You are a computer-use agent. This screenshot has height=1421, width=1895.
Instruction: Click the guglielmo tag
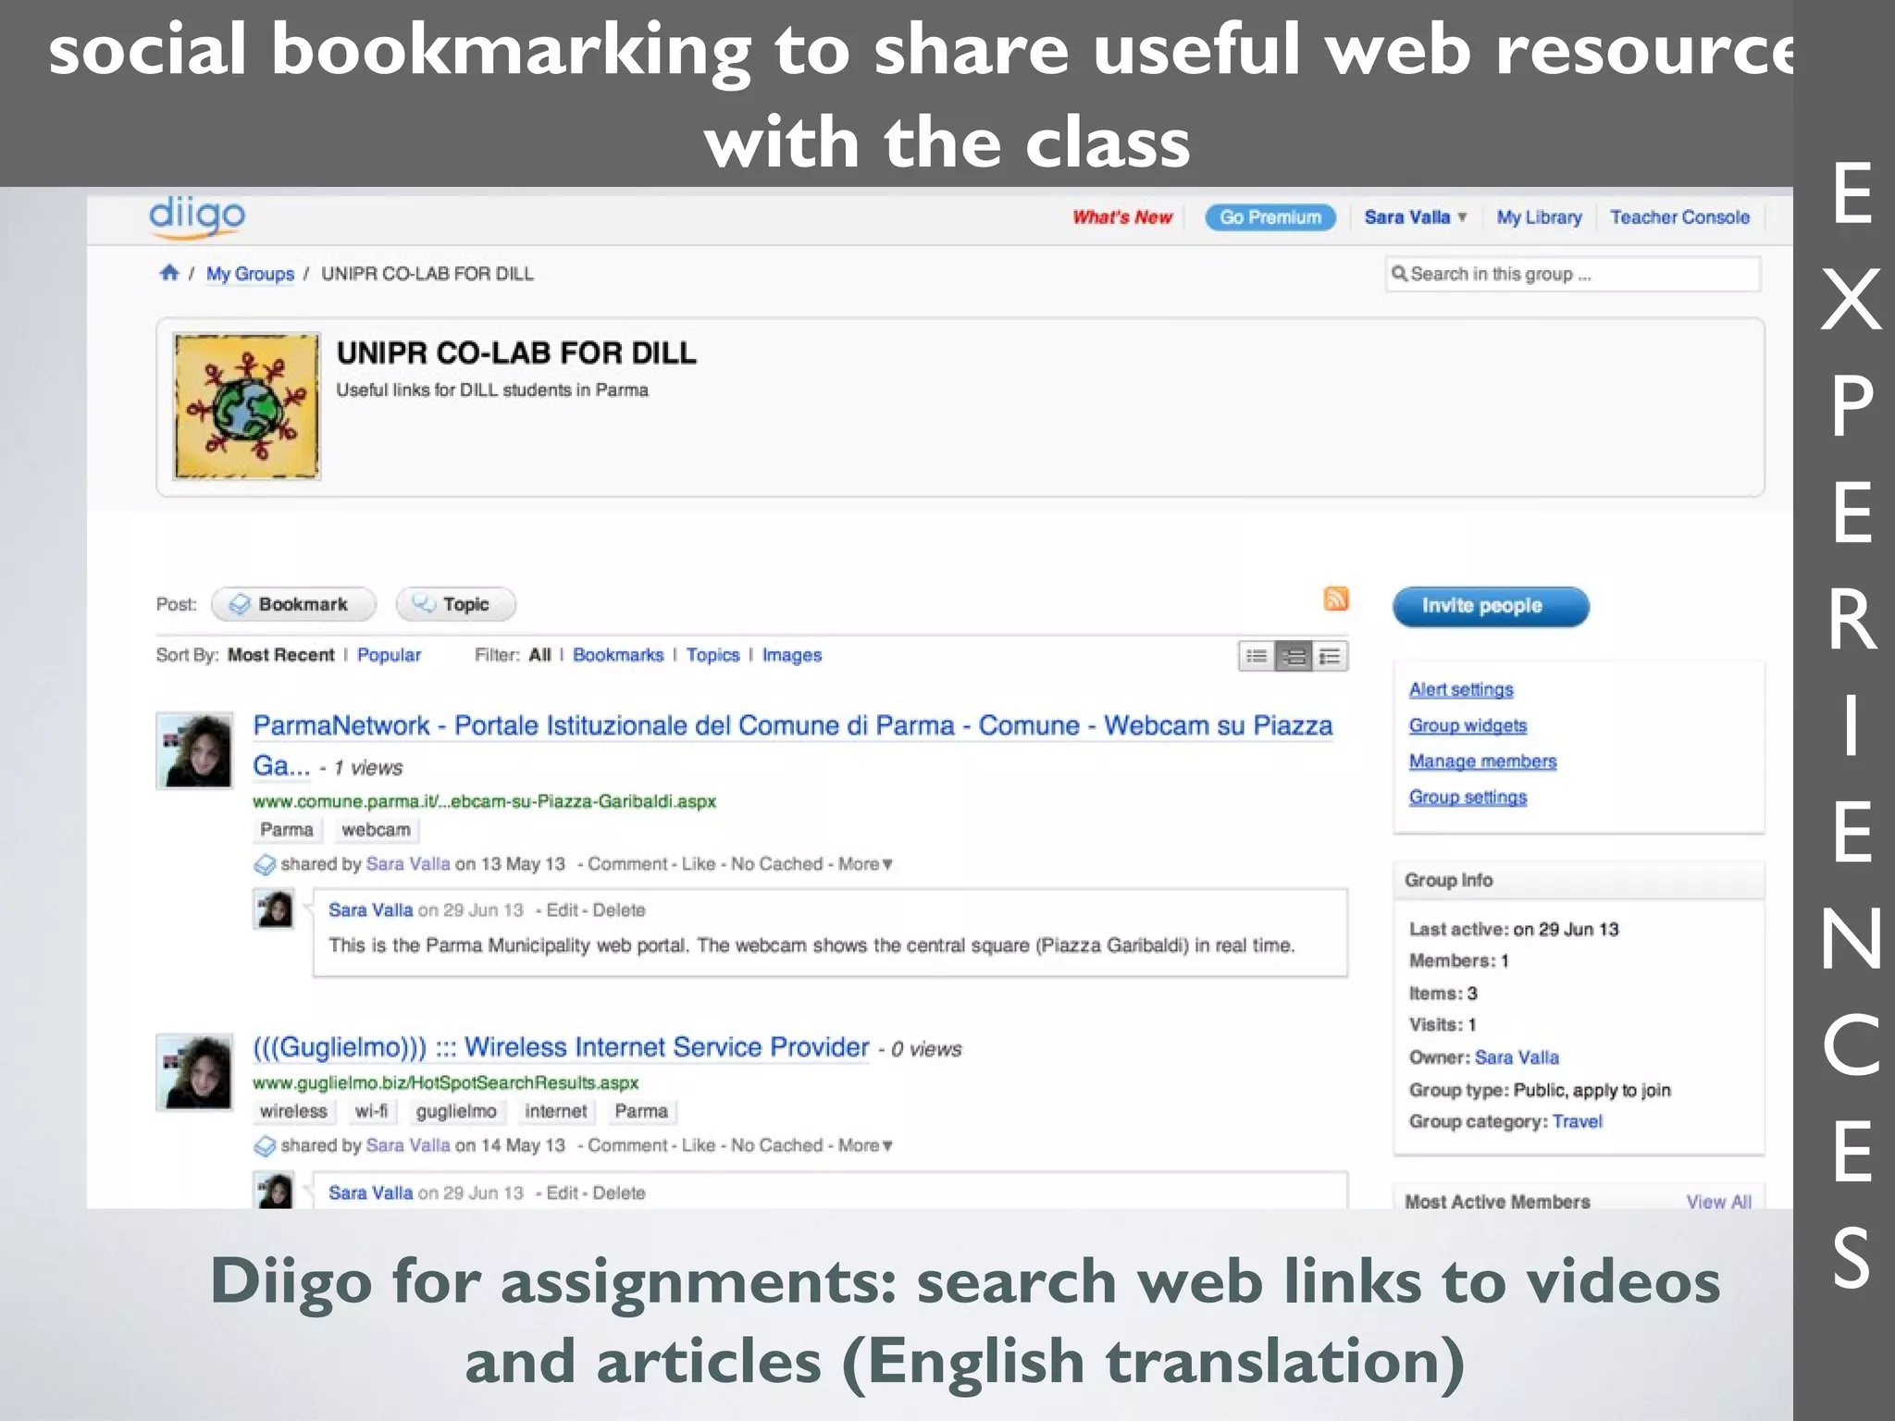click(x=456, y=1111)
